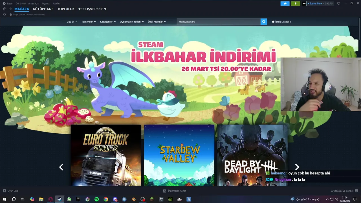Launch Opera GX from the taskbar
Viewport: 361px width, 203px height.
(x=50, y=199)
